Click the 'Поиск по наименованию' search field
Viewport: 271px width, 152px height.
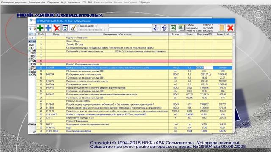(130, 30)
